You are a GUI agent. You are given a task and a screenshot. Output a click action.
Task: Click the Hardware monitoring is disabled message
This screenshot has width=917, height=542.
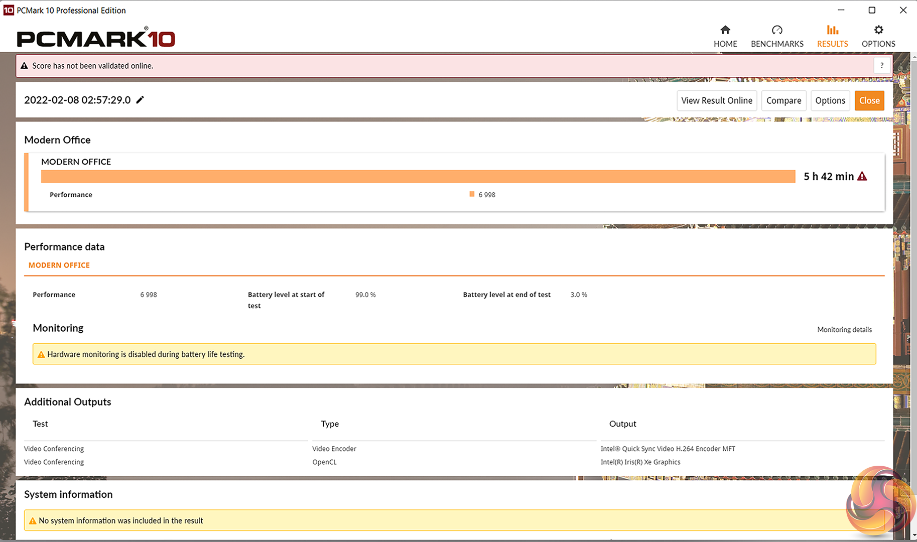(x=146, y=354)
